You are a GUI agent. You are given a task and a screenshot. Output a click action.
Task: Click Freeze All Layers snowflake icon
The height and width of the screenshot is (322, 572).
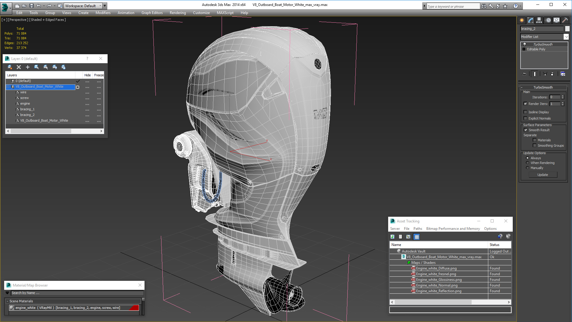pyautogui.click(x=63, y=67)
